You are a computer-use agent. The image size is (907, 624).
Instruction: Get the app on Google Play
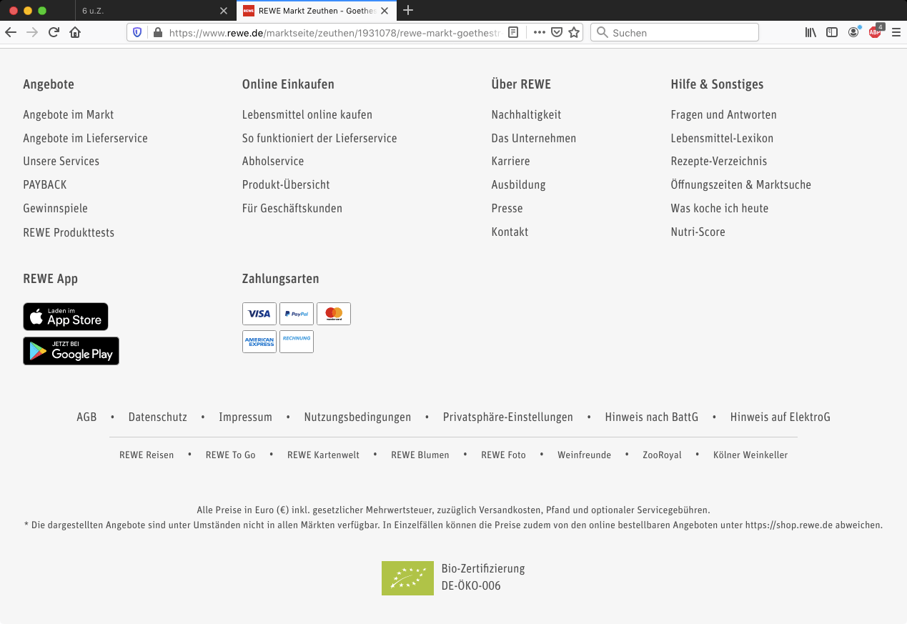71,351
